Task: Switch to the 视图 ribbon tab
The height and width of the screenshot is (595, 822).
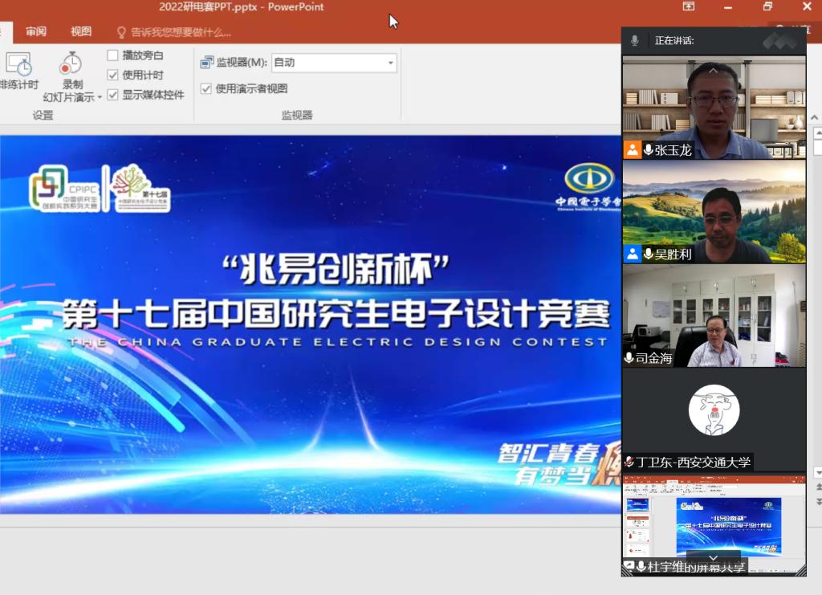Action: pyautogui.click(x=81, y=31)
